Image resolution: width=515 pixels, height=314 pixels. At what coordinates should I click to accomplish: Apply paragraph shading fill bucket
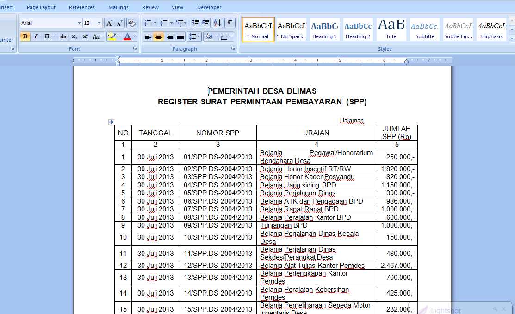[208, 36]
